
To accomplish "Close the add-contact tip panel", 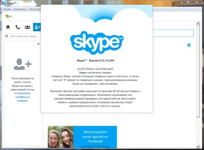I will (x=38, y=44).
